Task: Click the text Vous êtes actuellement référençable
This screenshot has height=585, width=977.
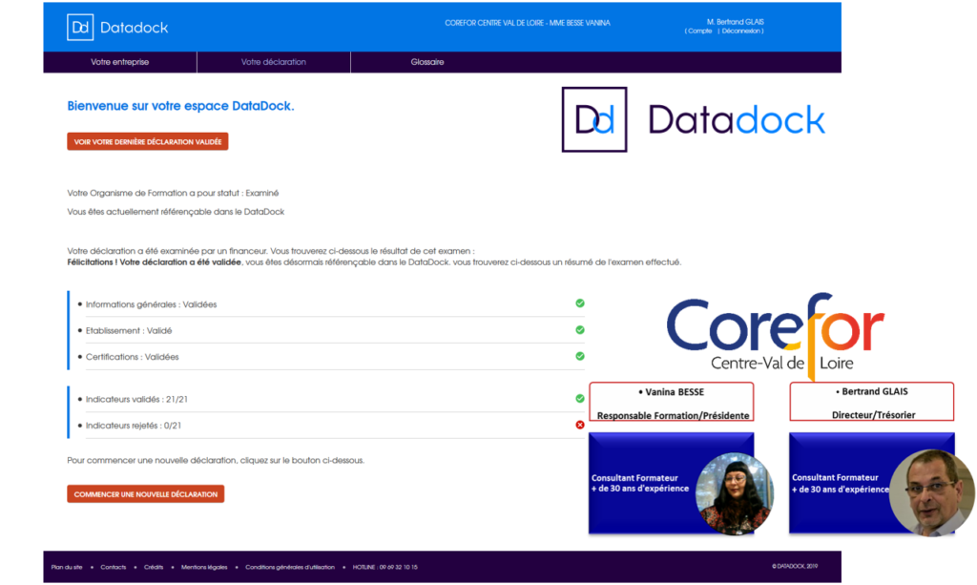Action: pos(176,212)
